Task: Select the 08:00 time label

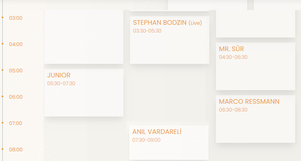Action: click(16, 149)
